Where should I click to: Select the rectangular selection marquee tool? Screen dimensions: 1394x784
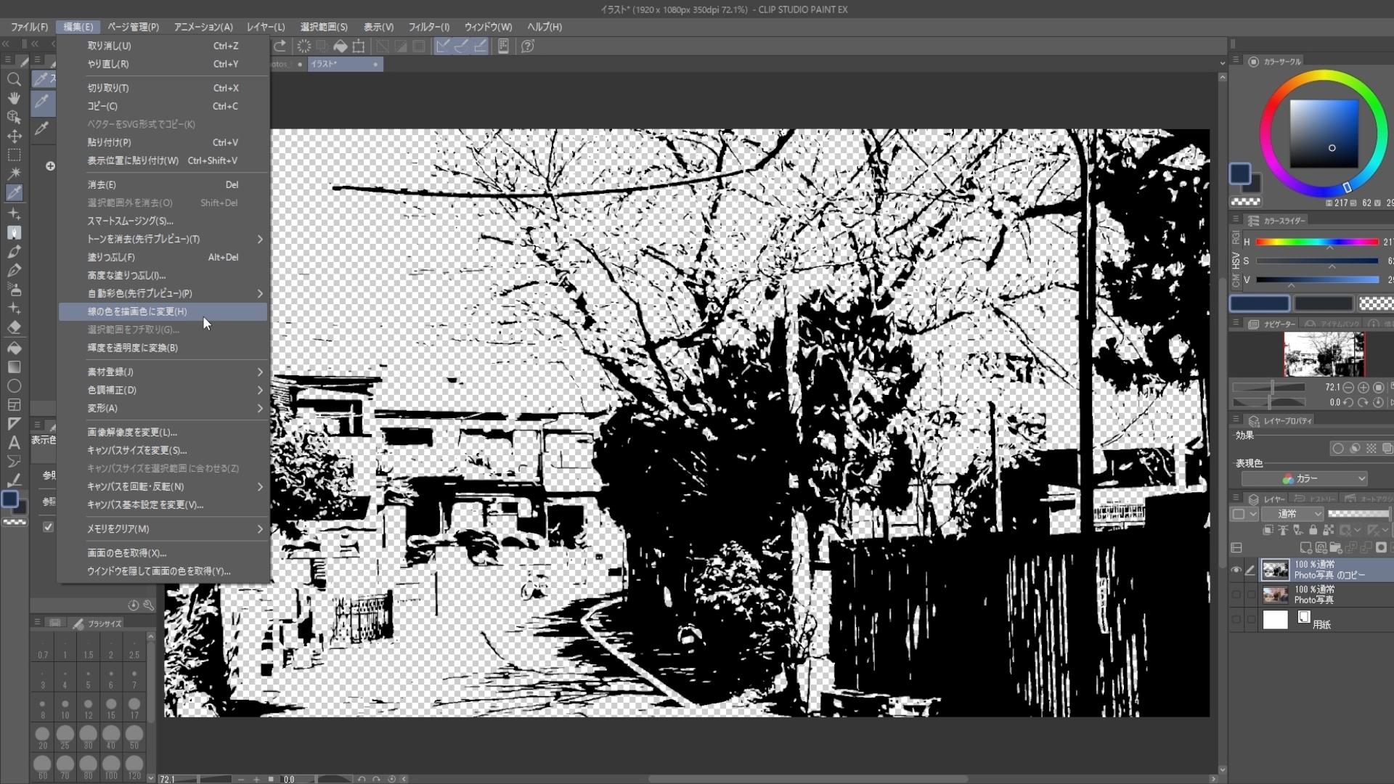click(x=14, y=155)
